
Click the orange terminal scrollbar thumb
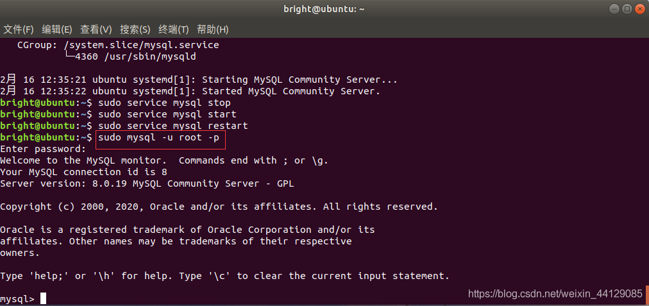point(647,296)
